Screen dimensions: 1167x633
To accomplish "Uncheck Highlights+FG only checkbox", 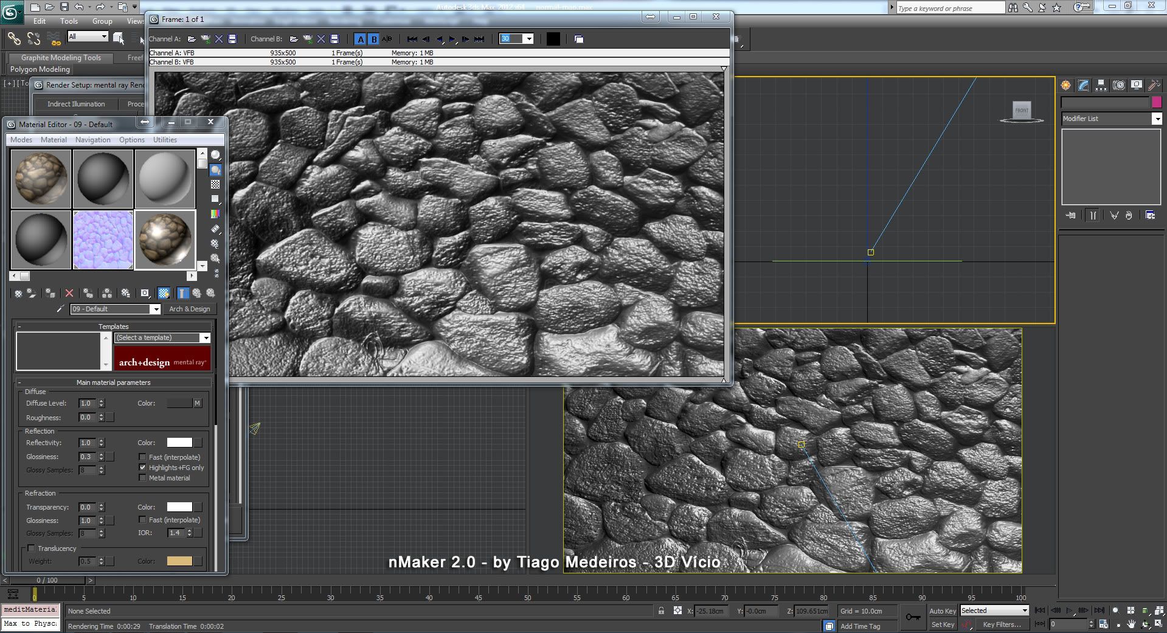I will point(142,468).
